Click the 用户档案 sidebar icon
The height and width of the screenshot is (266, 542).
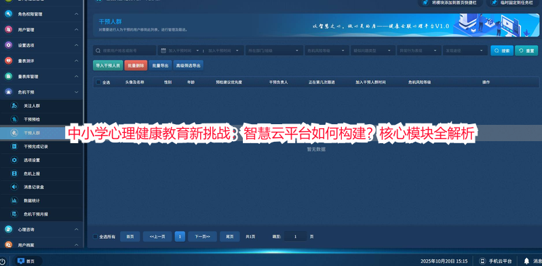pos(9,244)
